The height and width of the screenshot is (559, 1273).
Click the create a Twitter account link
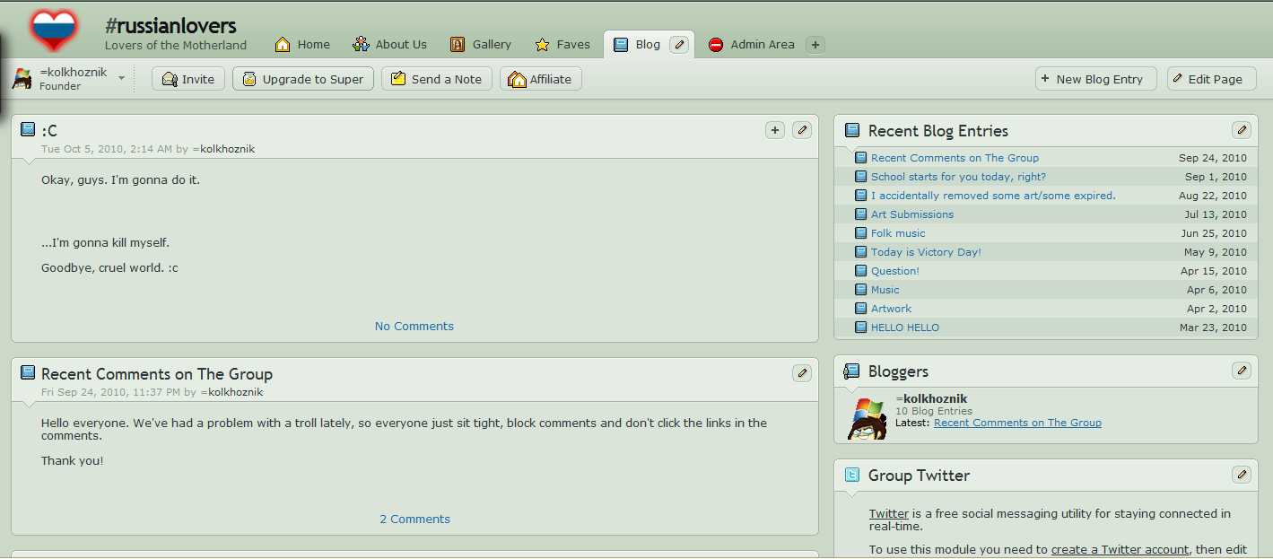(1120, 549)
